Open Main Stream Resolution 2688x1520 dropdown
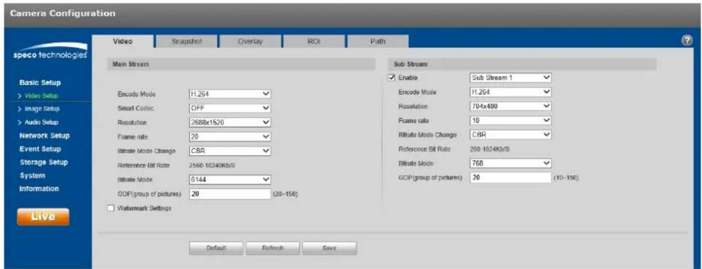702x269 pixels. (x=231, y=122)
